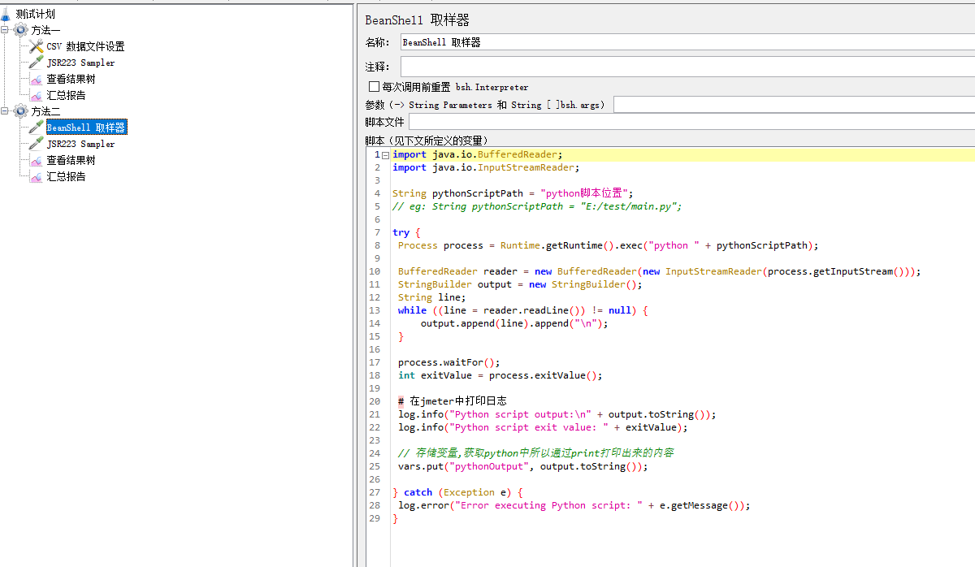
Task: Collapse the 方法二 tree node handle
Action: click(5, 111)
